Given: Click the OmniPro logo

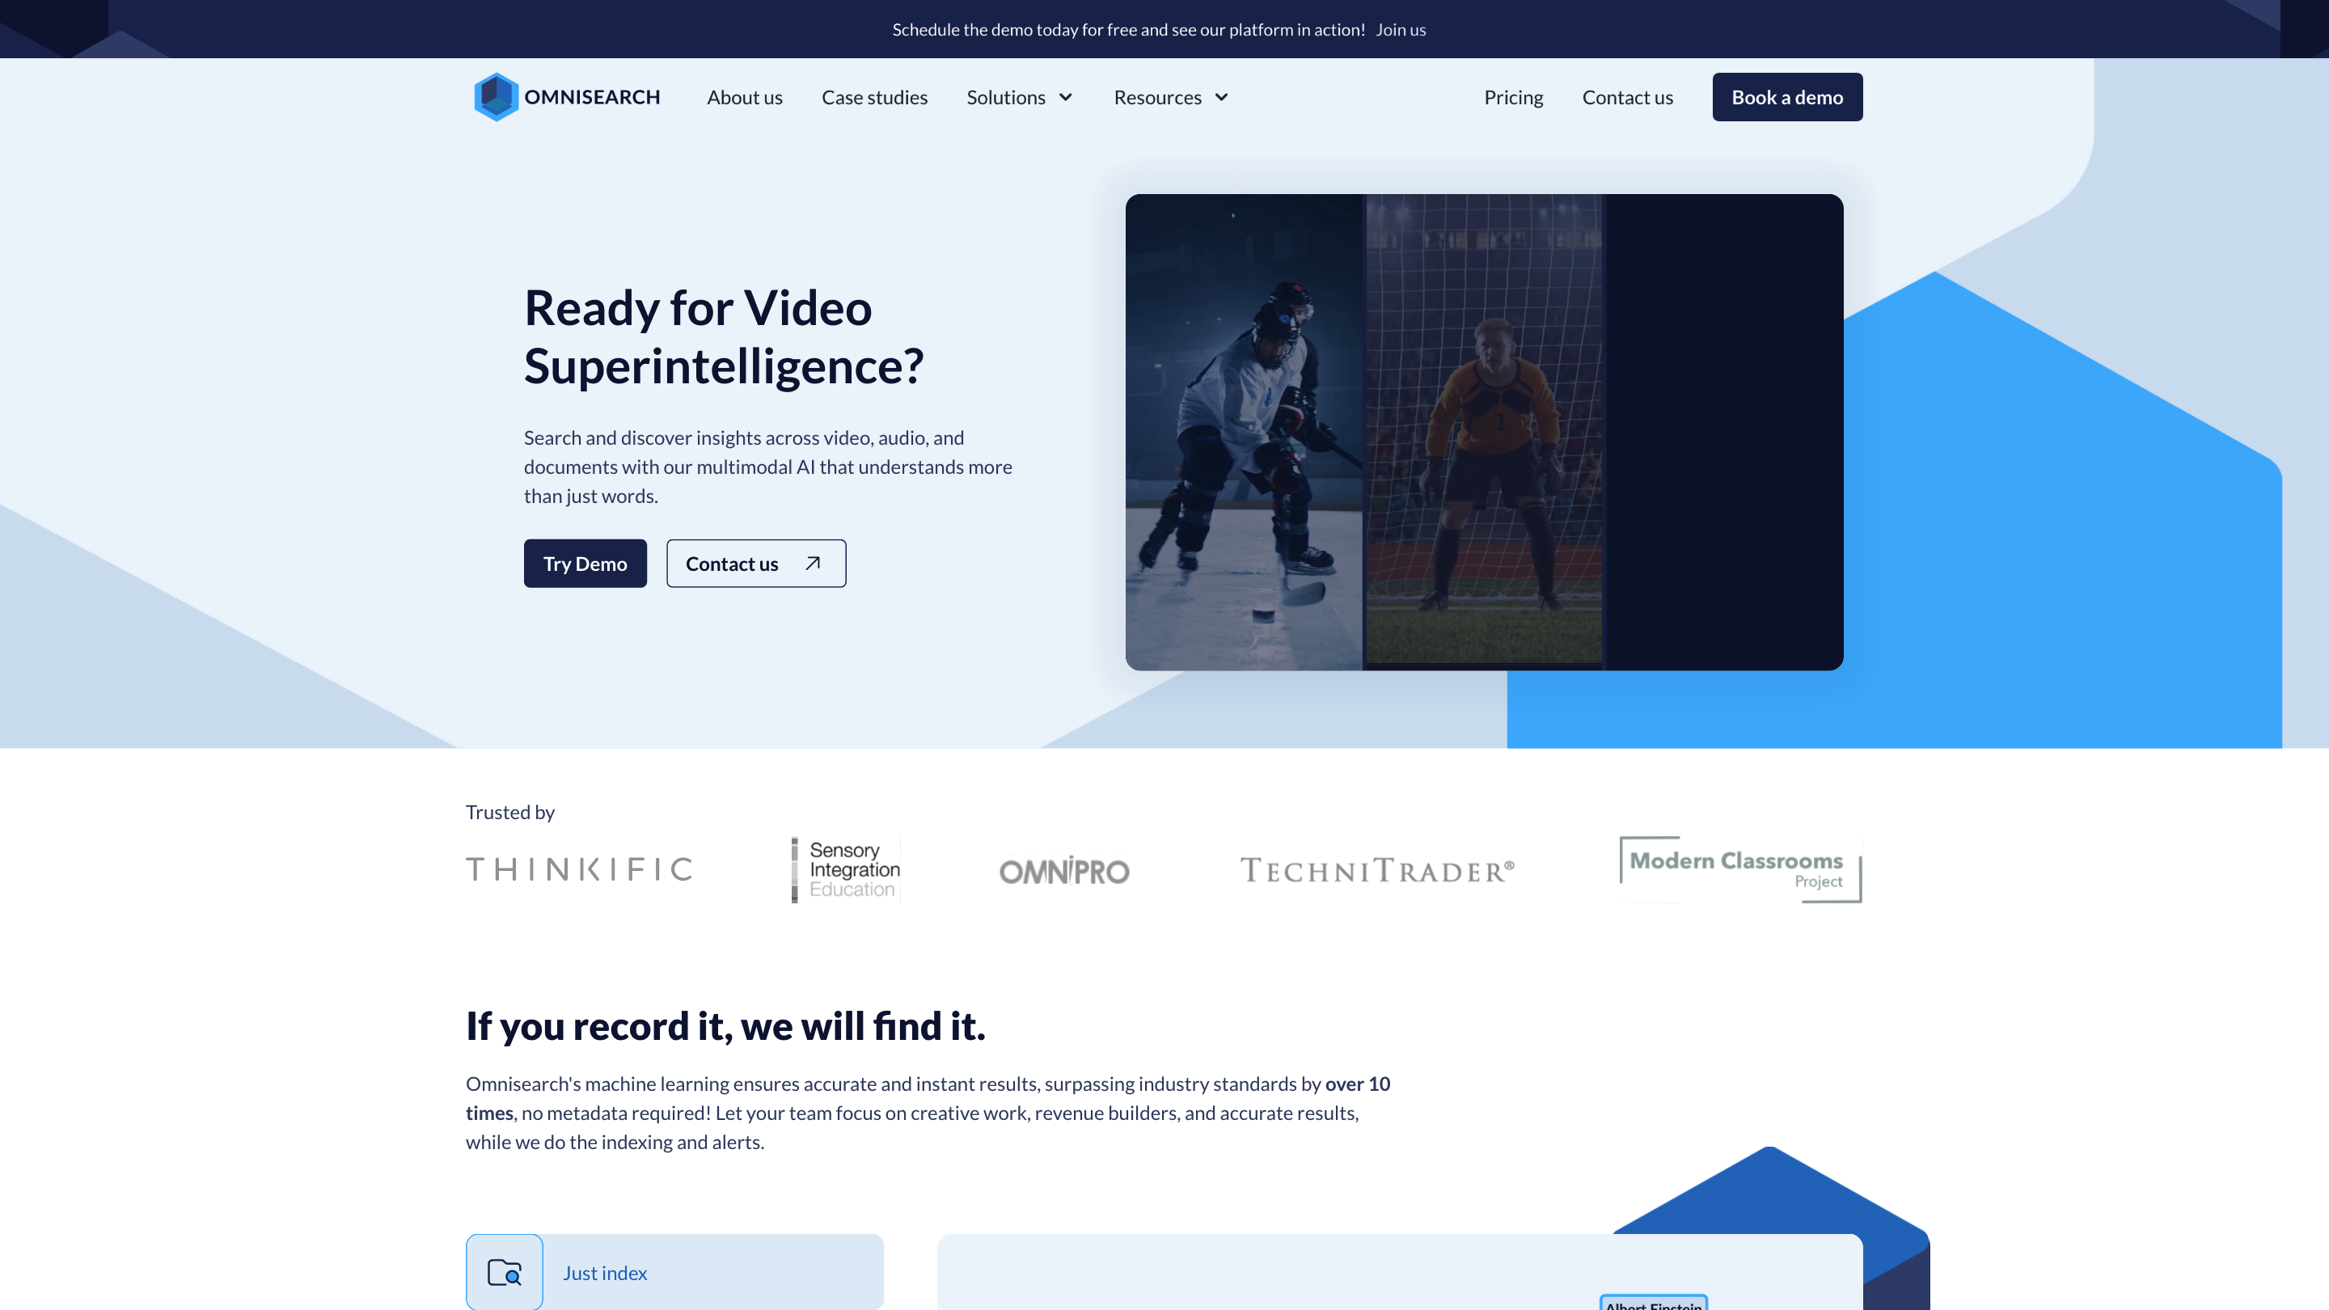Looking at the screenshot, I should [x=1064, y=871].
